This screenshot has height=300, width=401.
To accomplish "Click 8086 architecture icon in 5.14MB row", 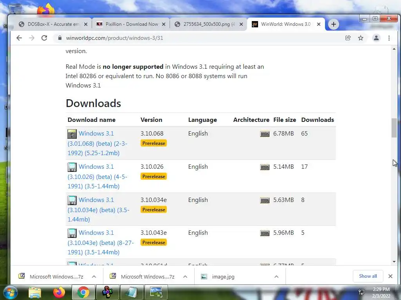I will click(x=265, y=167).
